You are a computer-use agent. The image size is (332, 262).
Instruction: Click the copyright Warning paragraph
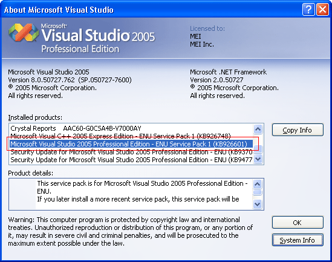tap(131, 231)
